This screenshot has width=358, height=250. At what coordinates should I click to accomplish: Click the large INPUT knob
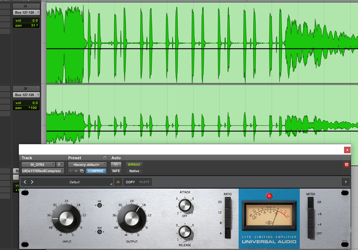coord(66,218)
